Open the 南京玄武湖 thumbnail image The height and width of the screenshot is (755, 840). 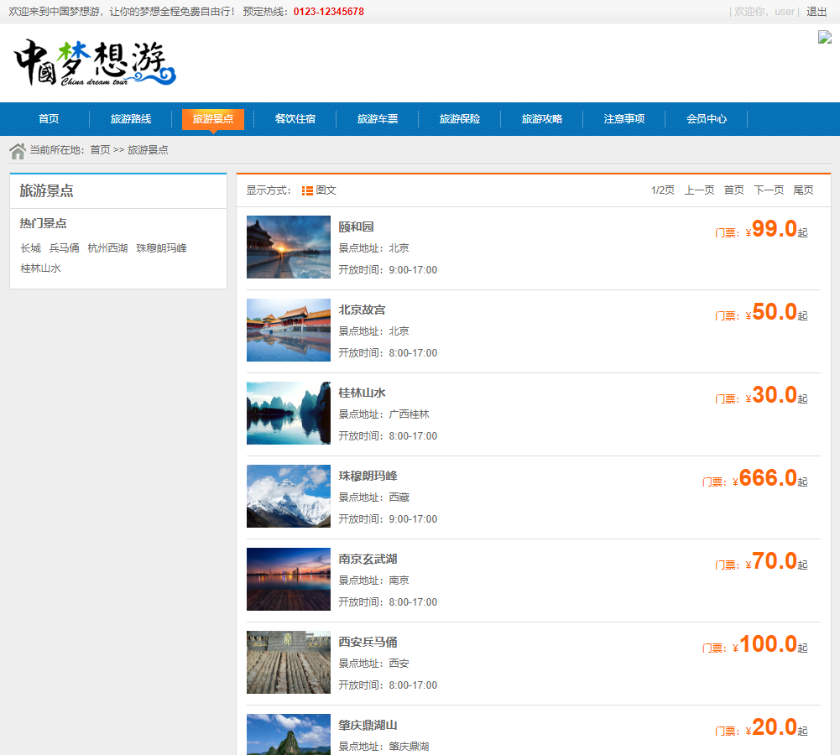(289, 579)
